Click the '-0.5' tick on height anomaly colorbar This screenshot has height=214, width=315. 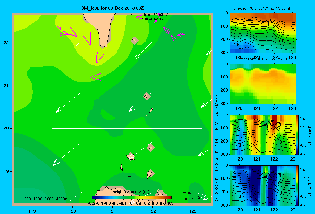(x=92, y=203)
